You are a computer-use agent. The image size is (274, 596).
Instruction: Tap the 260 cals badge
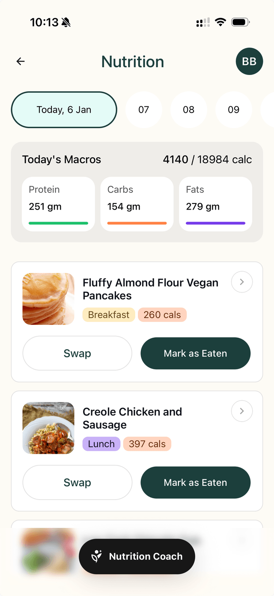coord(162,314)
